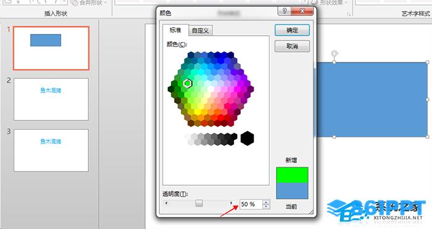Open the 合并形状 dropdown
The height and width of the screenshot is (229, 432).
click(x=89, y=2)
